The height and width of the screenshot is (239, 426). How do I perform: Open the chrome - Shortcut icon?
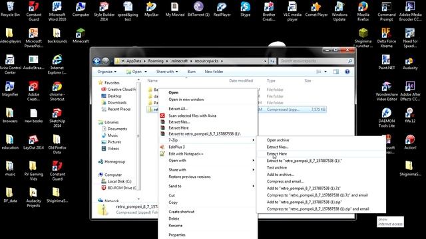pyautogui.click(x=57, y=92)
